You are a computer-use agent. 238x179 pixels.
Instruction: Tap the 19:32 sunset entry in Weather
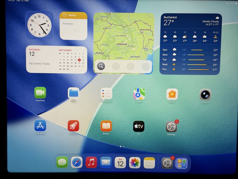216,37
